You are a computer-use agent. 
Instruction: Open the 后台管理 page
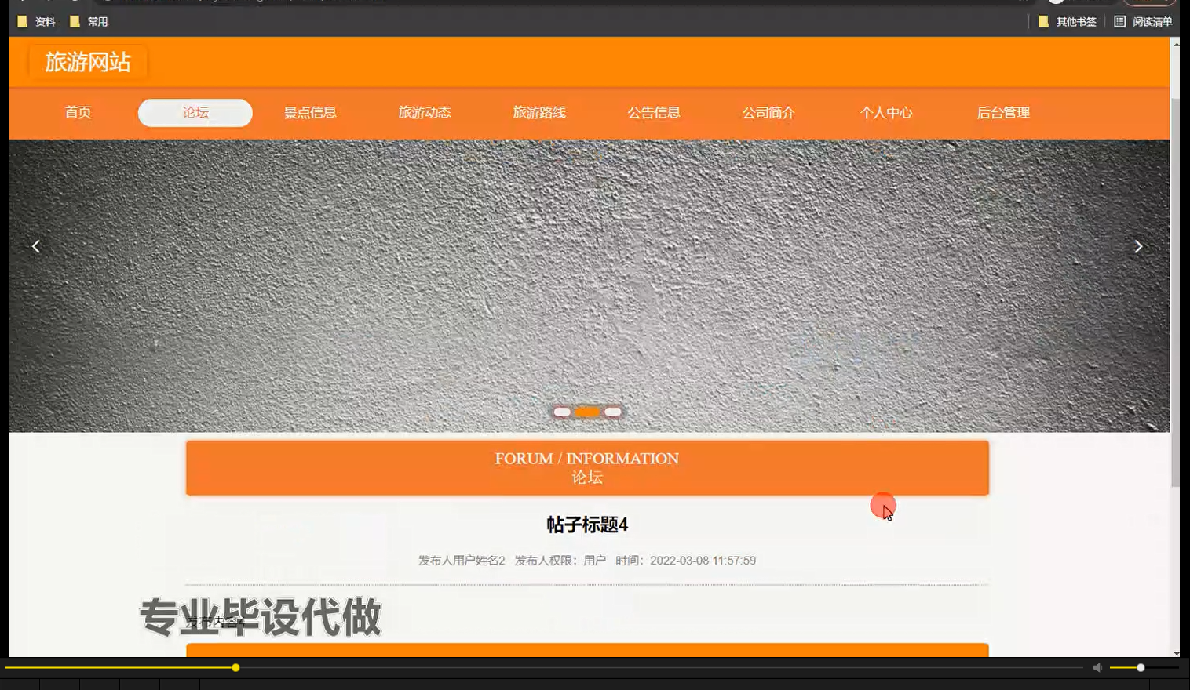coord(1003,112)
